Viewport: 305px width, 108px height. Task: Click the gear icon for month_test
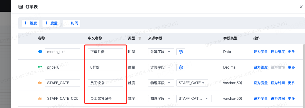181,52
